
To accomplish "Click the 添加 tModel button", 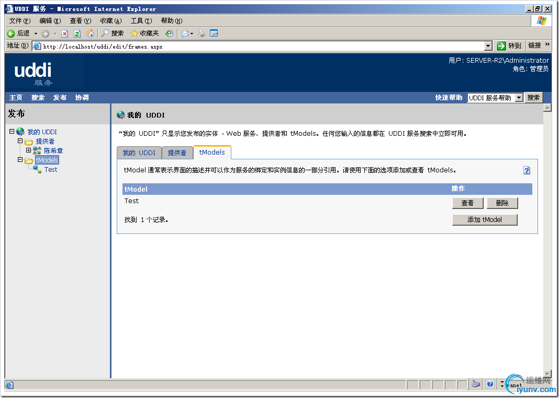I will point(485,220).
